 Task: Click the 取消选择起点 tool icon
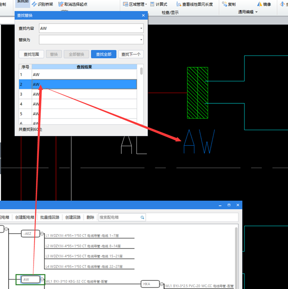[x=60, y=4]
